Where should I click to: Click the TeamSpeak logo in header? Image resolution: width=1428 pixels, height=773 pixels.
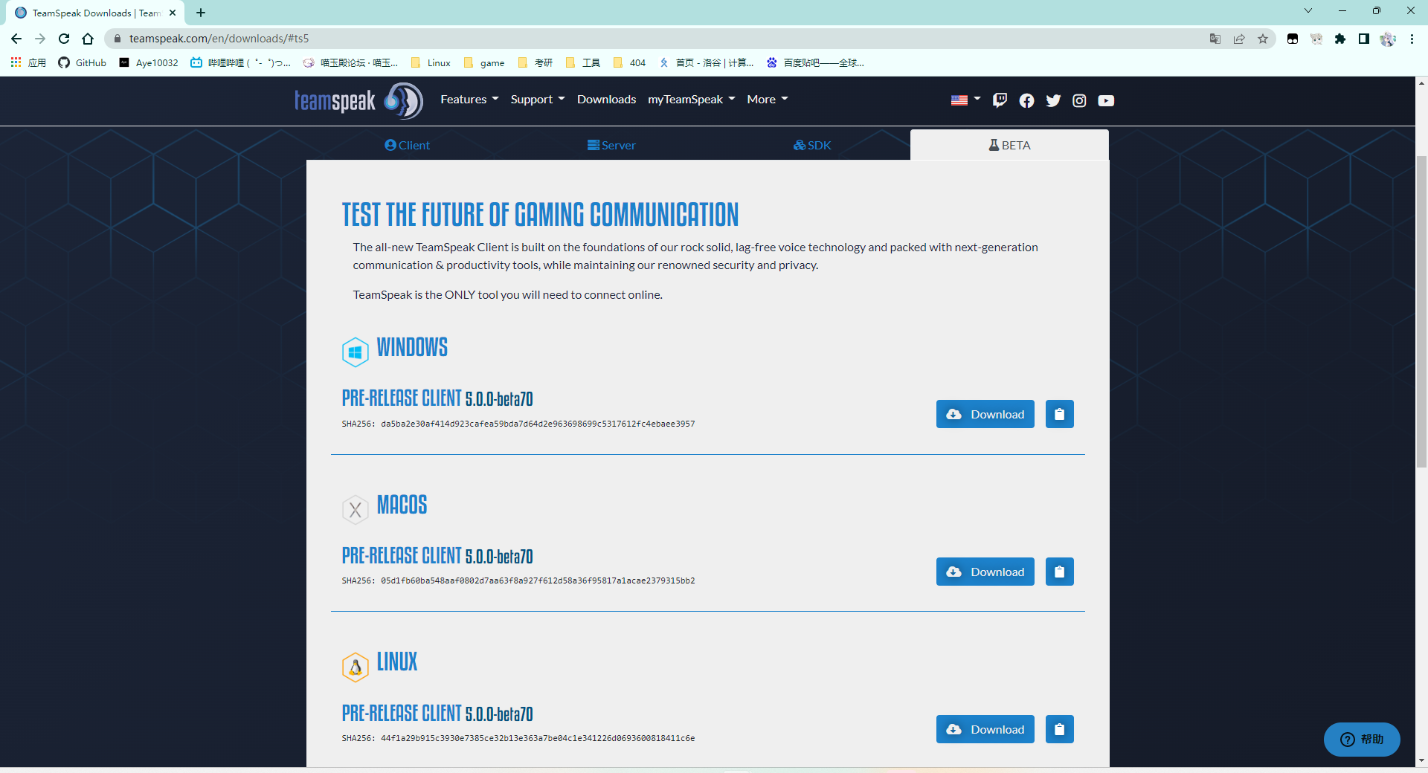click(x=358, y=100)
